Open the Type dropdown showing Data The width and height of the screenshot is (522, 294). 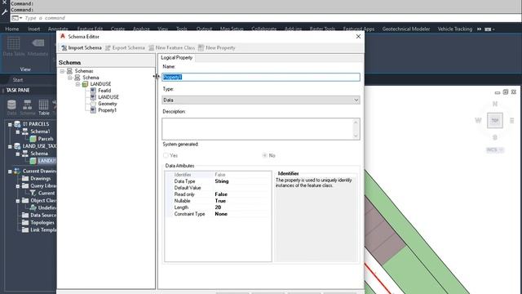261,100
